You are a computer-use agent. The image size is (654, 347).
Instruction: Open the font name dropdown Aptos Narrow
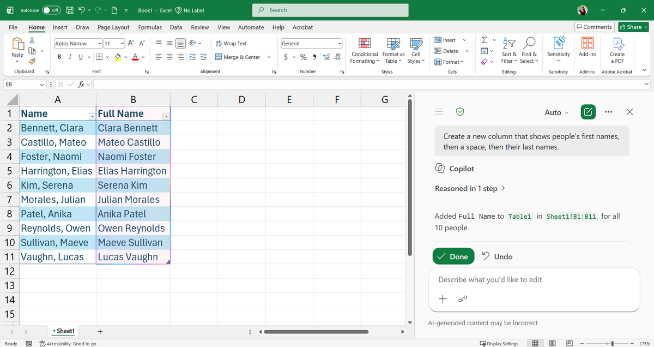click(x=100, y=43)
